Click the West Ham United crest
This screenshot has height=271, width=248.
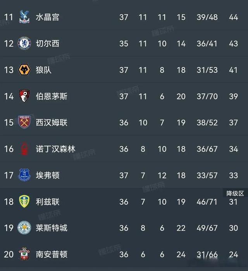point(24,123)
